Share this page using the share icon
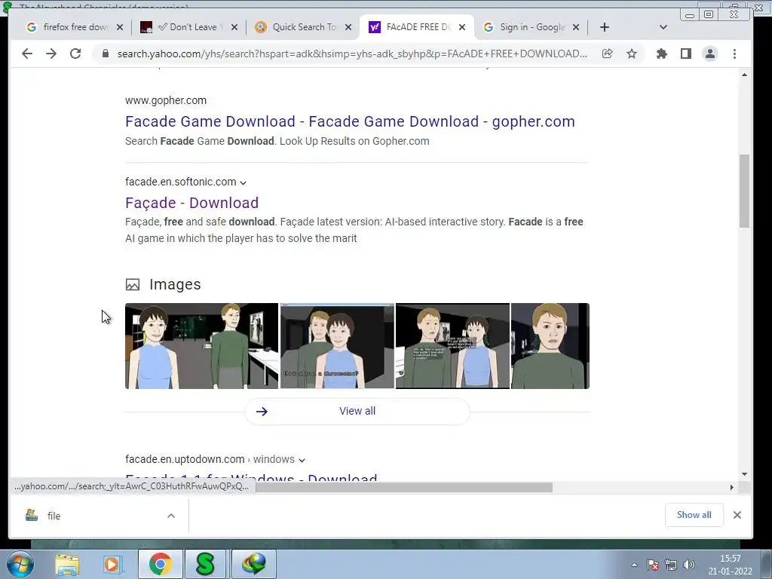 coord(608,54)
